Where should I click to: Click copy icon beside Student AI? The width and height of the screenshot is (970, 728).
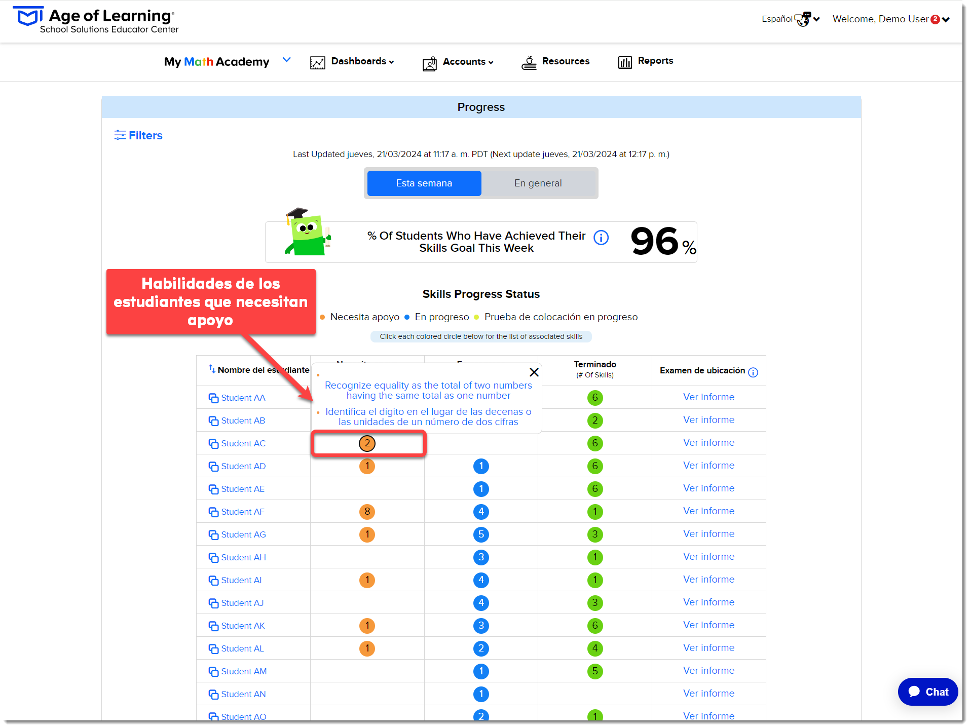click(213, 581)
